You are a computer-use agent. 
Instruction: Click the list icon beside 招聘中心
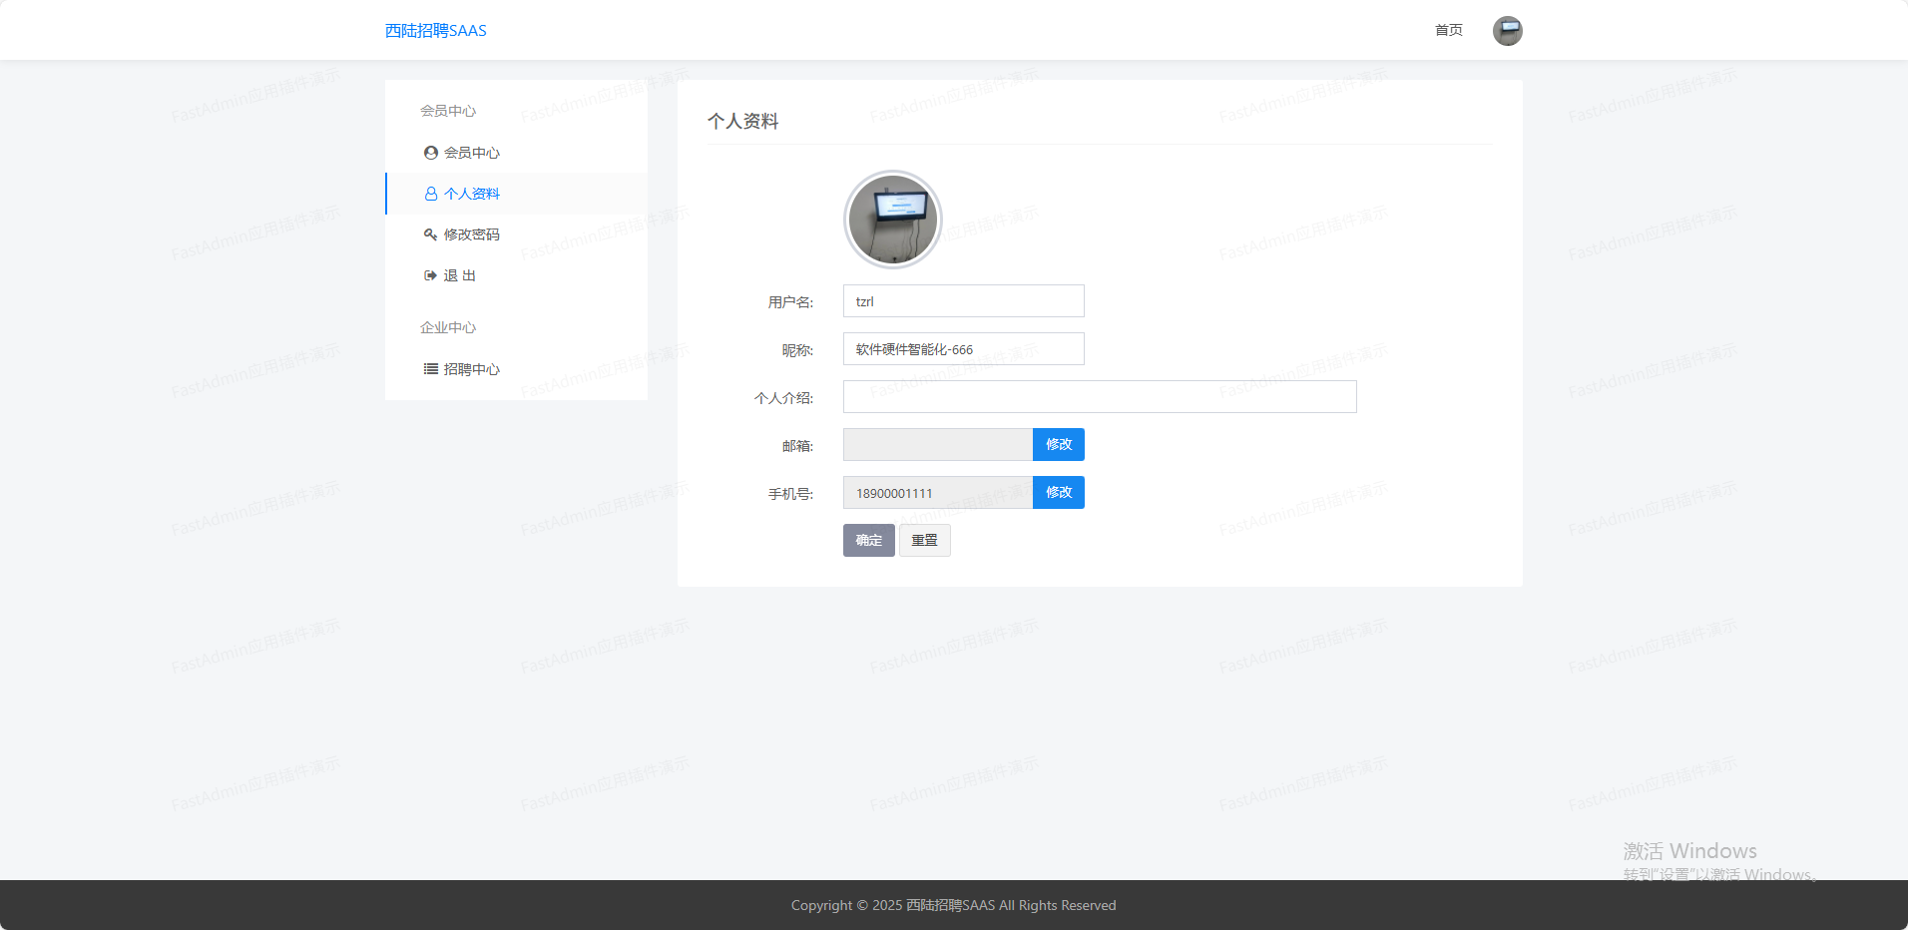pyautogui.click(x=430, y=369)
